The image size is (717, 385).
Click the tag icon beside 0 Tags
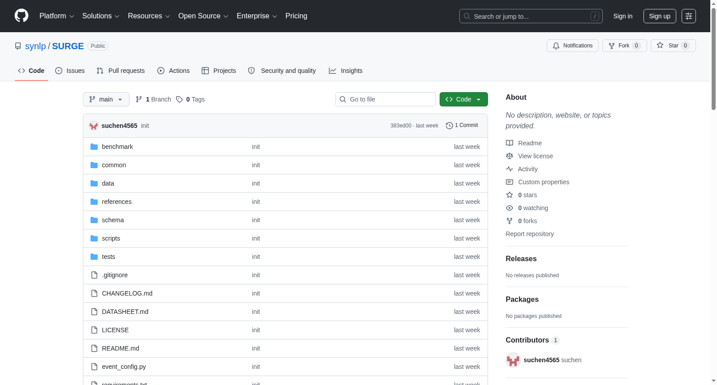[x=179, y=99]
